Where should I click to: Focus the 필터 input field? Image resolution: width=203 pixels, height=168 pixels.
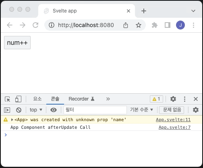[x=95, y=110]
